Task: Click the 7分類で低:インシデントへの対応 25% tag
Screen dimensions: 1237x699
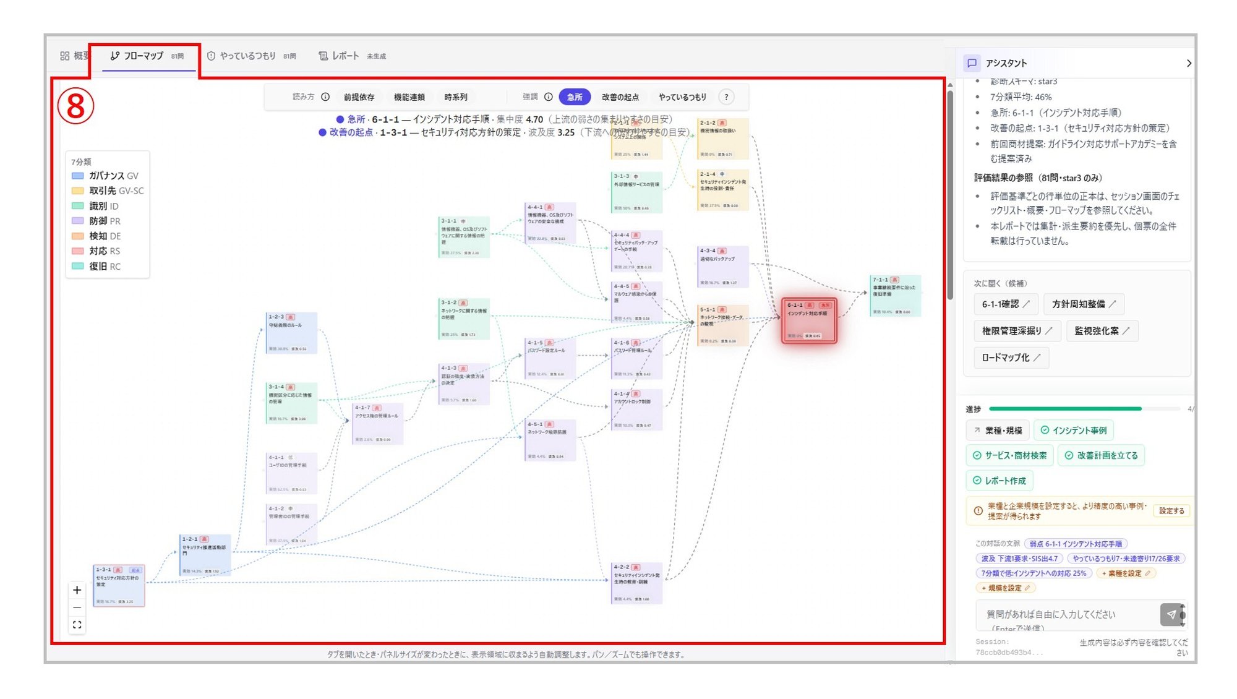Action: pyautogui.click(x=1034, y=573)
